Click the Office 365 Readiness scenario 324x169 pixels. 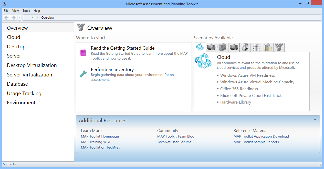[239, 89]
